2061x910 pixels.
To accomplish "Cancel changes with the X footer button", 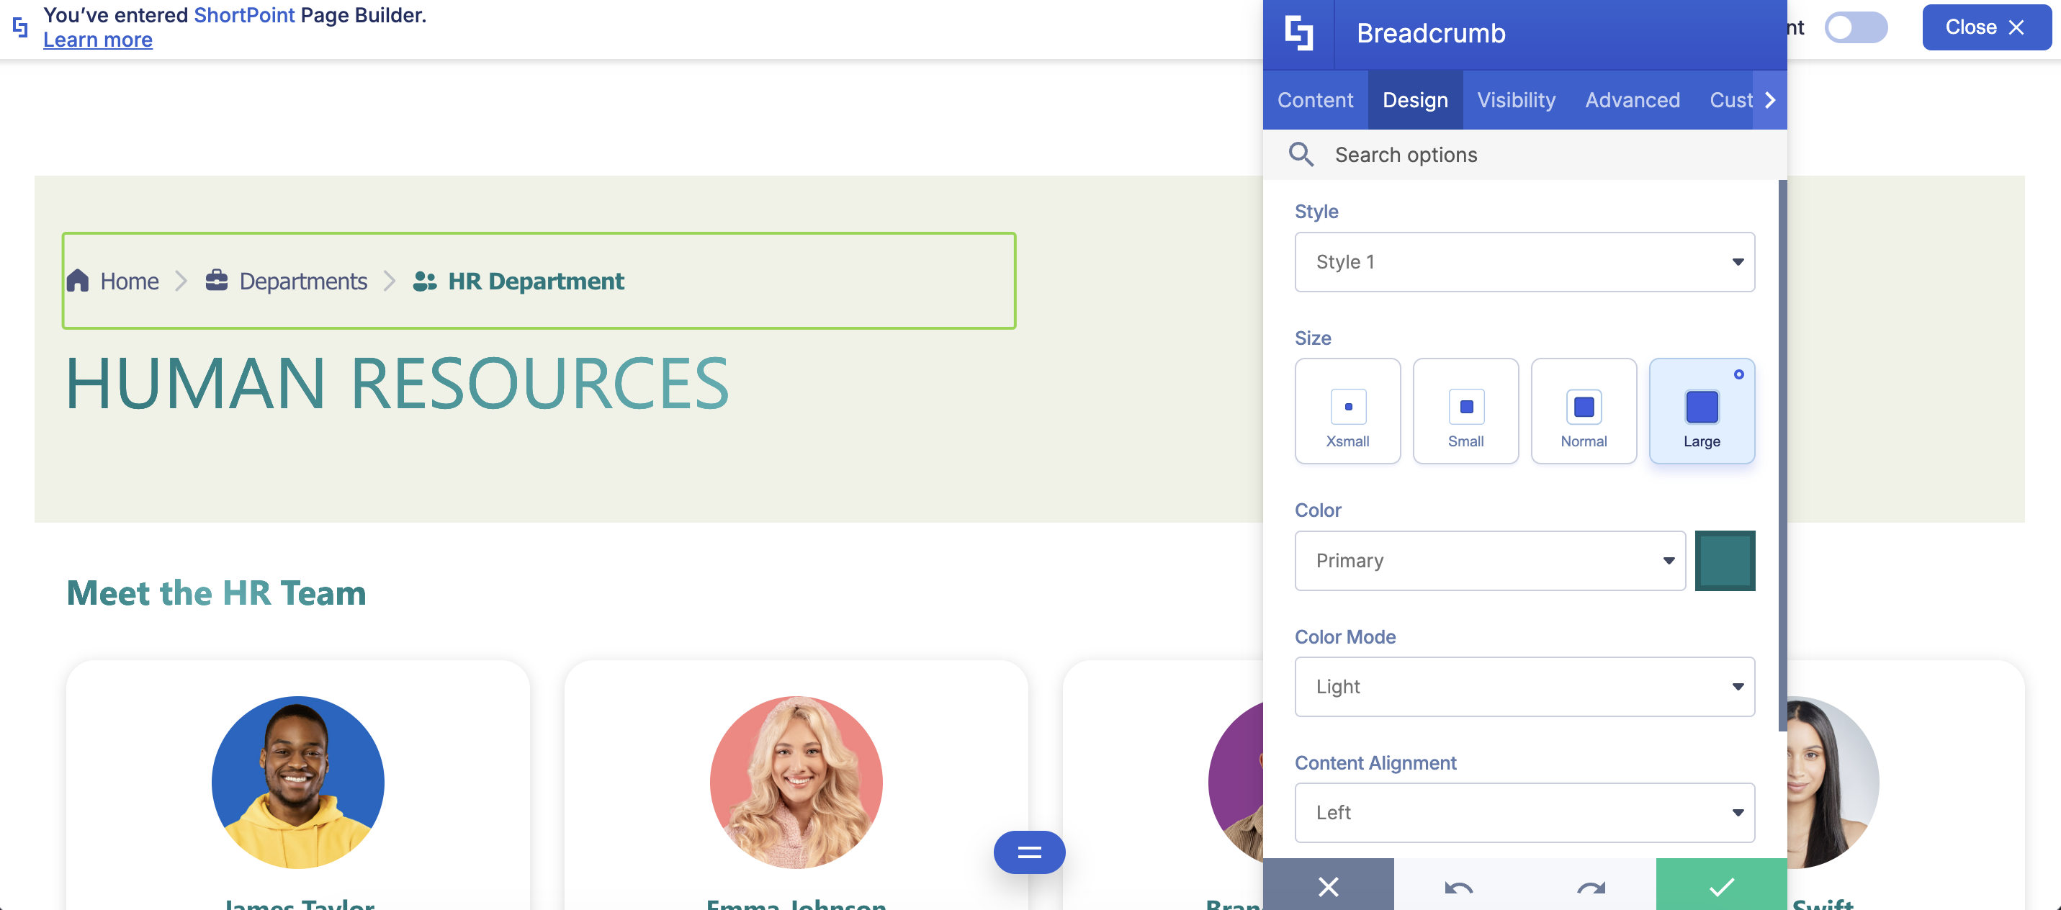I will [x=1328, y=887].
